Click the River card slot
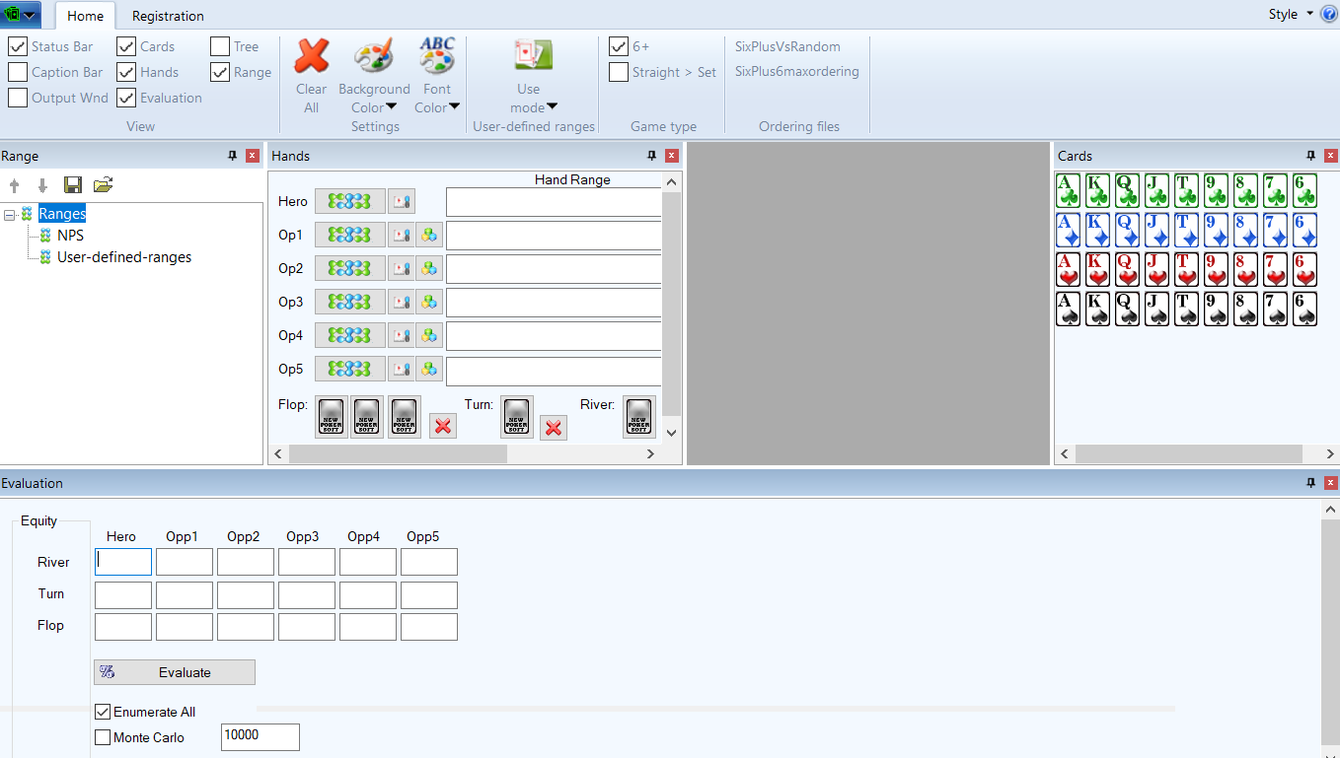The height and width of the screenshot is (758, 1340). [x=639, y=416]
